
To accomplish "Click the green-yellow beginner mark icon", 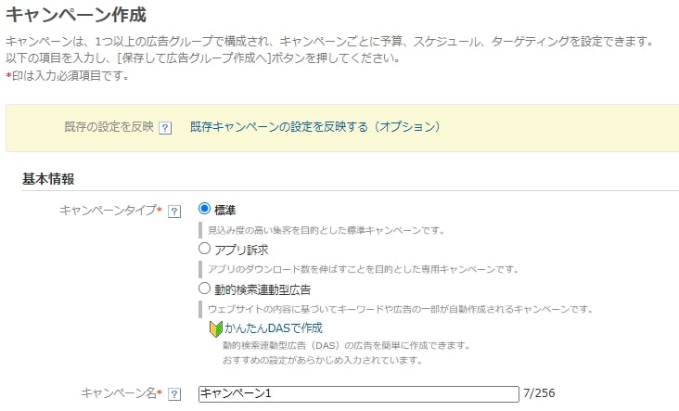I will (x=215, y=329).
